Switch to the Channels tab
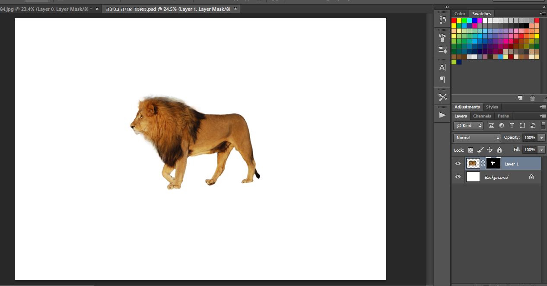Viewport: 547px width, 286px height. click(x=482, y=116)
